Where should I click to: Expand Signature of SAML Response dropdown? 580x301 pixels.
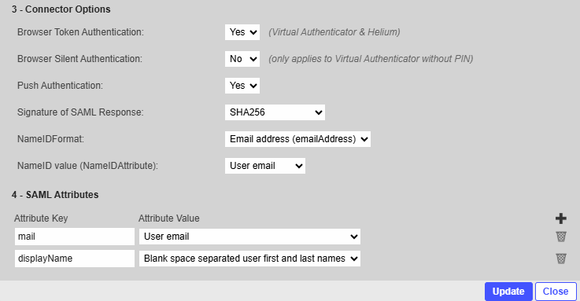pos(275,112)
